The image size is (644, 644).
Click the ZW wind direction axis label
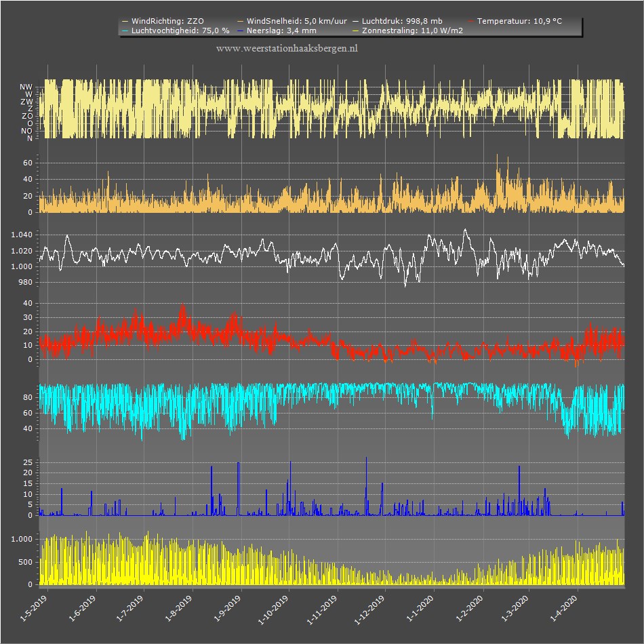tap(26, 102)
